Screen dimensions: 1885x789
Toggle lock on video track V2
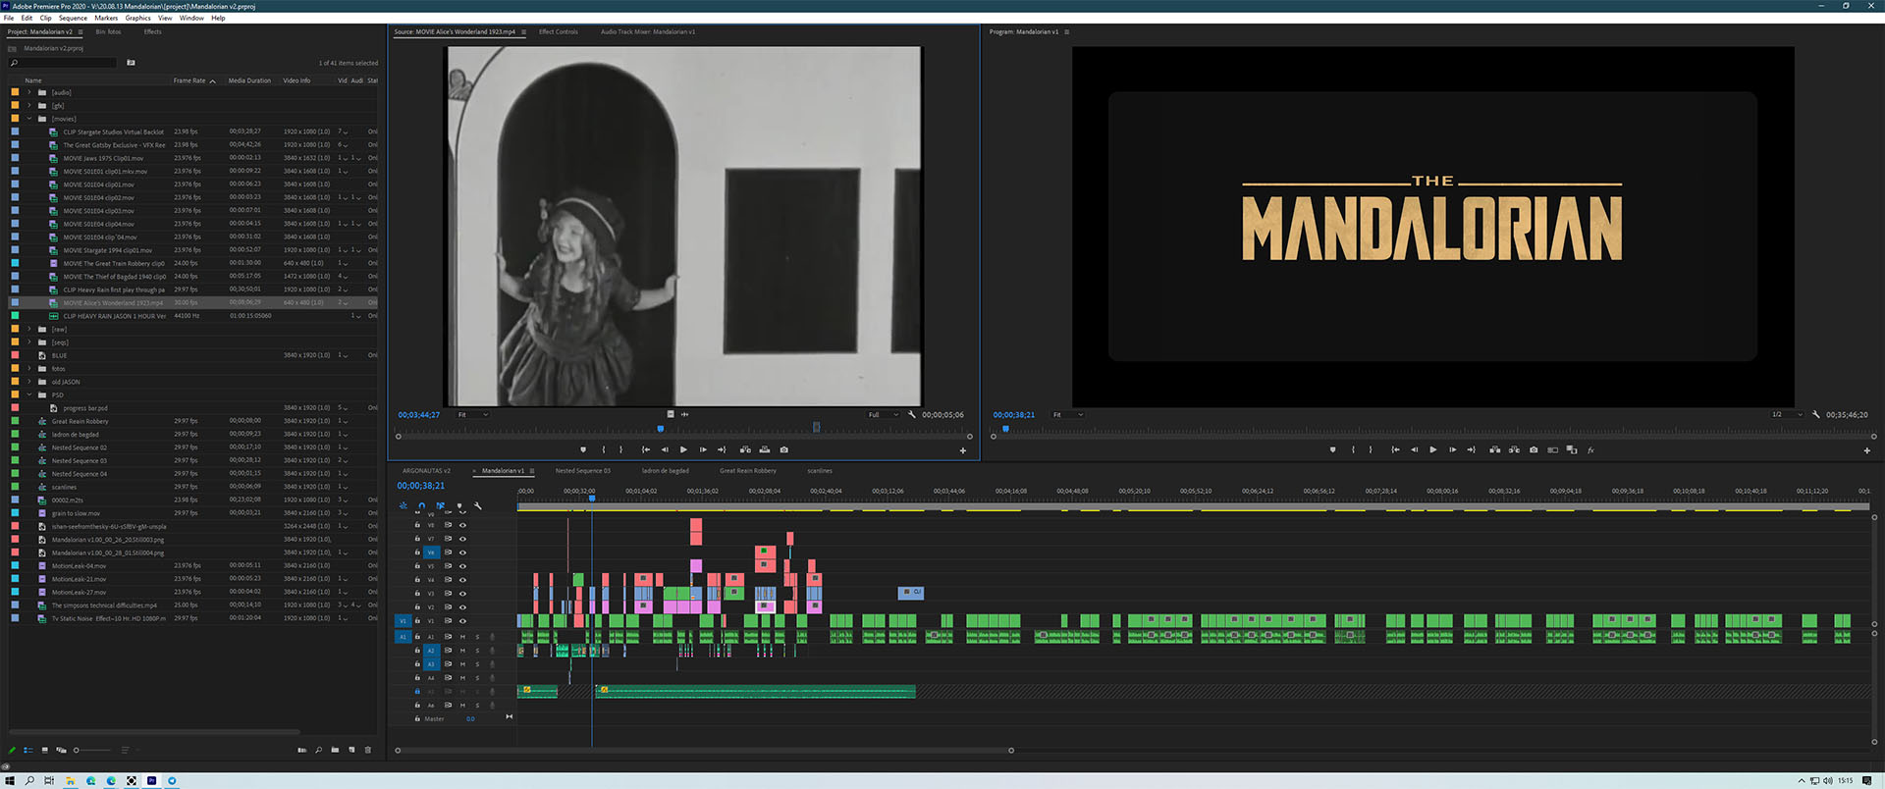(x=417, y=607)
